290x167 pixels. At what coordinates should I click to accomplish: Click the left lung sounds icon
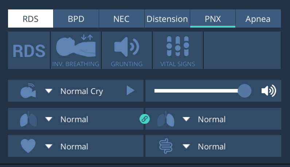28,119
